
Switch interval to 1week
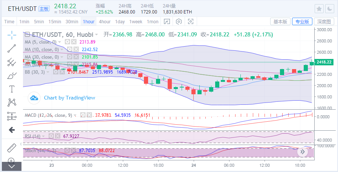point(136,21)
